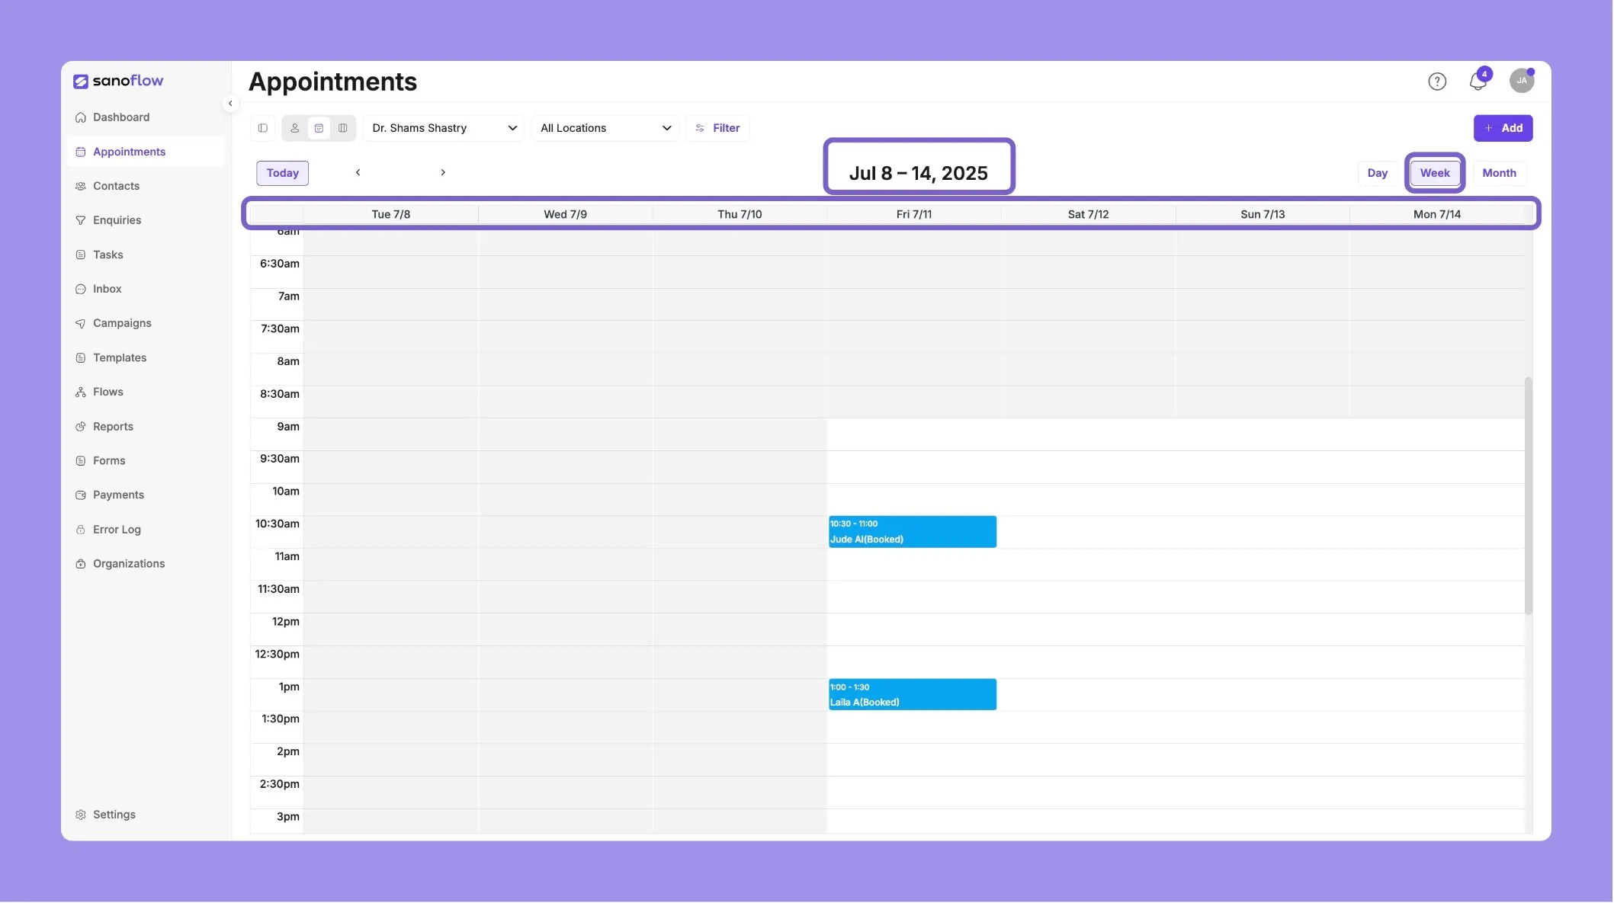Open Organizations in the sidebar
The width and height of the screenshot is (1614, 903).
(x=129, y=564)
